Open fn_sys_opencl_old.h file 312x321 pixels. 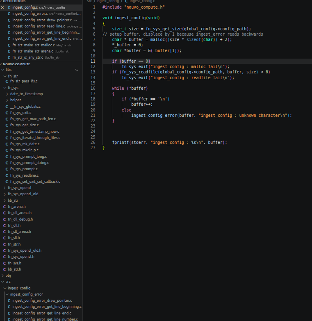click(25, 250)
